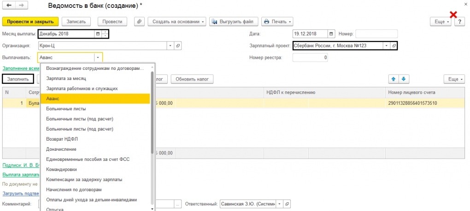Click the forward navigation arrow
This screenshot has width=470, height=211.
pyautogui.click(x=21, y=6)
